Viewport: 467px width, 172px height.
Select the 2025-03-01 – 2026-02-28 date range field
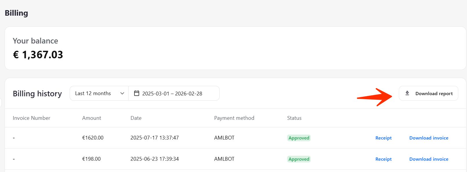point(172,93)
